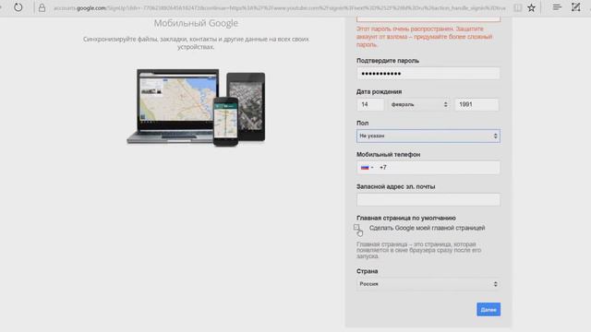Click the padlock security icon in address bar
The image size is (591, 332).
pyautogui.click(x=42, y=7)
